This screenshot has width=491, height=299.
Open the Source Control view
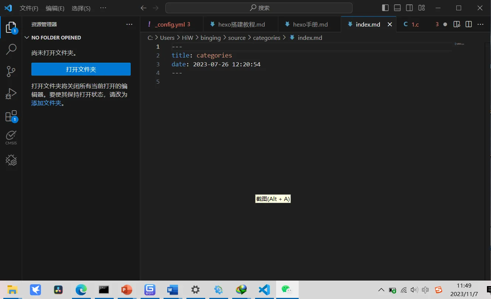click(x=11, y=71)
